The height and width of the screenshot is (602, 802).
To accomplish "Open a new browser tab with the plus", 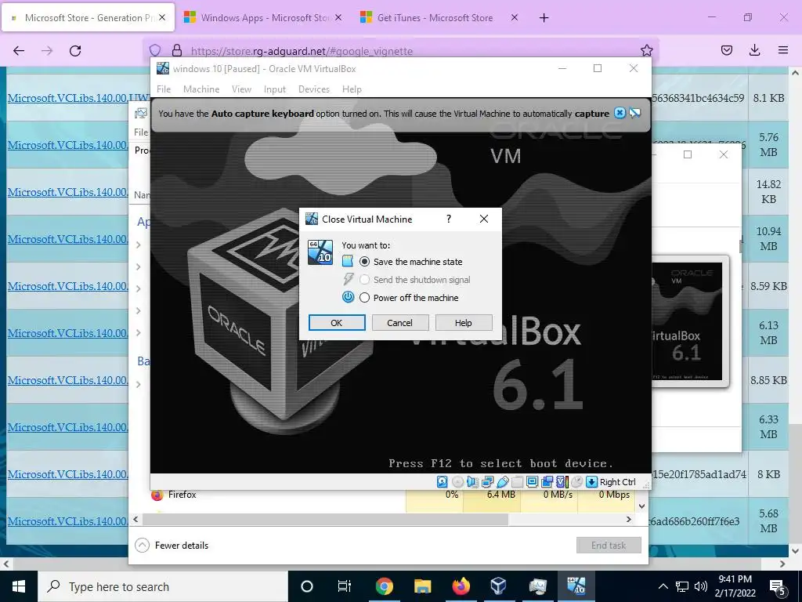I will tap(544, 18).
